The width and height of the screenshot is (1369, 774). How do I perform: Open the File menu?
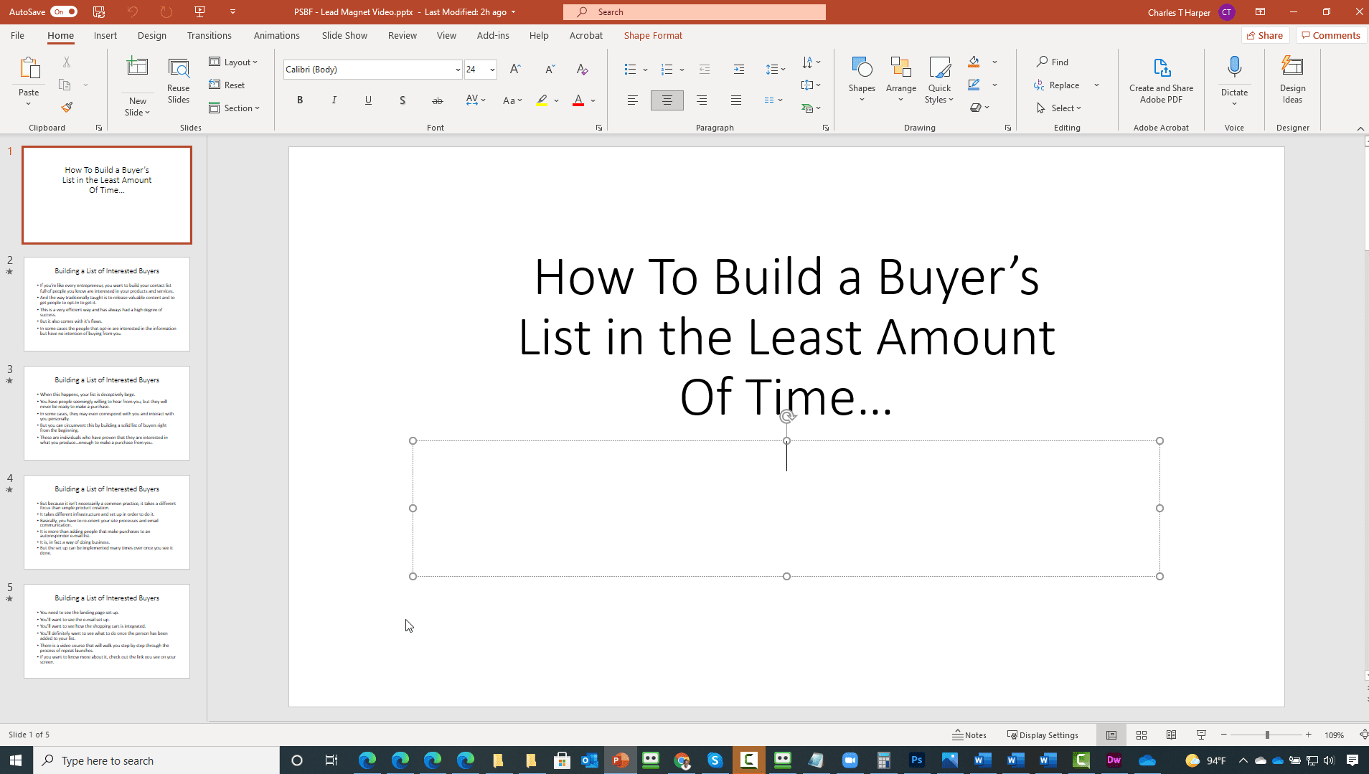(x=17, y=35)
